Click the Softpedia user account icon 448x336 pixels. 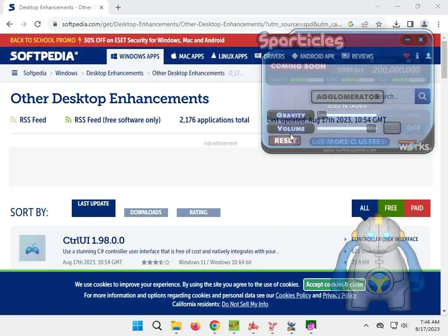tap(428, 56)
